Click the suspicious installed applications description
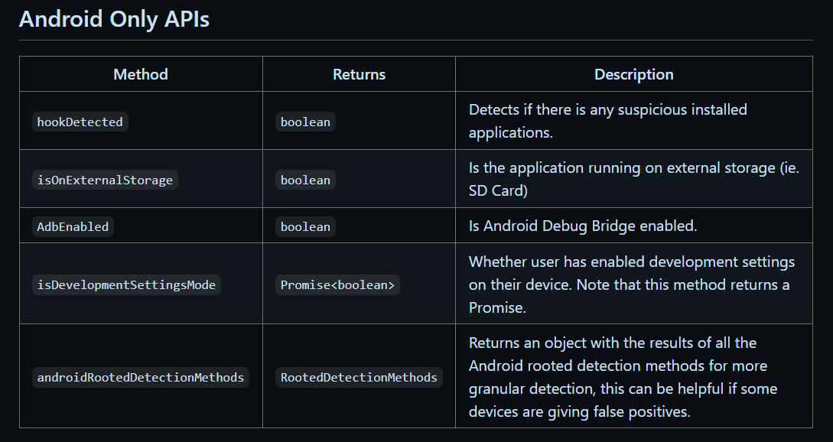833x442 pixels. (x=608, y=121)
